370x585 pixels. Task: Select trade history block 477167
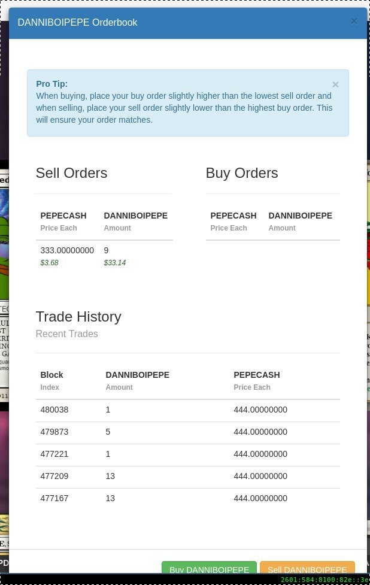coord(54,498)
